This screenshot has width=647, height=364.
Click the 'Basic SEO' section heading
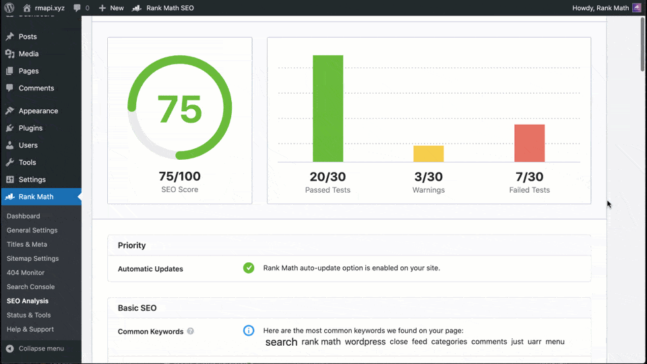[137, 308]
